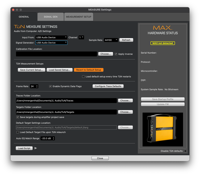The width and height of the screenshot is (200, 175).
Task: Choose the Traces folder location
Action: (125, 101)
